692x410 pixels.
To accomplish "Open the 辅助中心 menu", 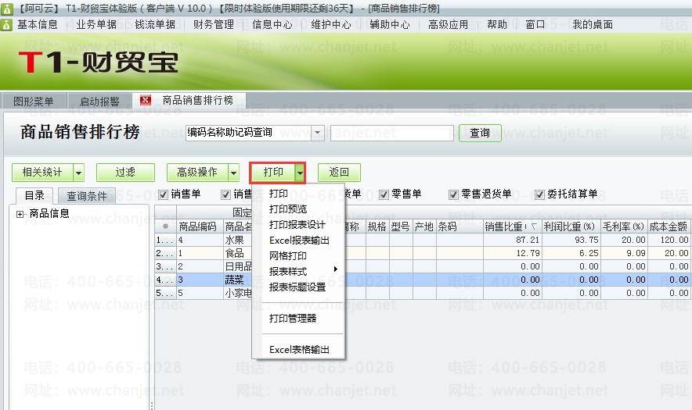I will pyautogui.click(x=390, y=25).
